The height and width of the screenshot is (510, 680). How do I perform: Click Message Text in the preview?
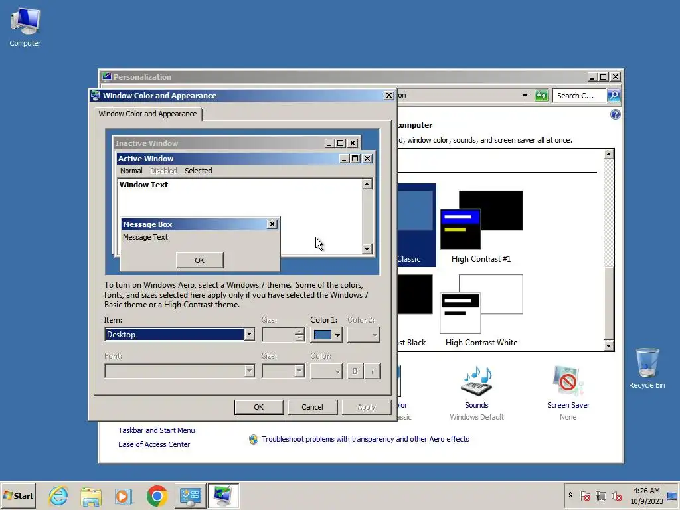[x=145, y=237]
